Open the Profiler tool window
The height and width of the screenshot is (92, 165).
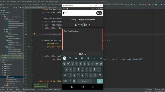point(57,89)
